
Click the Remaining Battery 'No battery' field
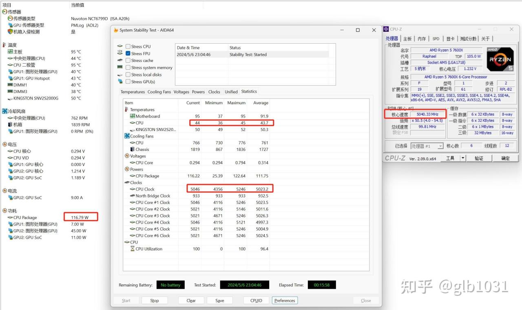(170, 285)
